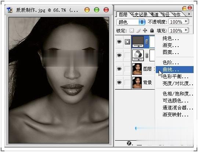Open the panel flyout menu arrow
Viewport: 198px width, 152px height.
tap(189, 14)
